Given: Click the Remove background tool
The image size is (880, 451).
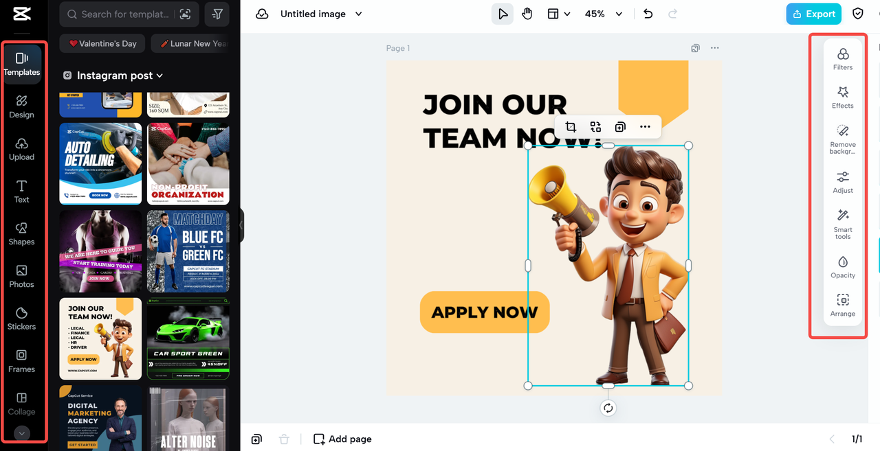Looking at the screenshot, I should click(843, 139).
